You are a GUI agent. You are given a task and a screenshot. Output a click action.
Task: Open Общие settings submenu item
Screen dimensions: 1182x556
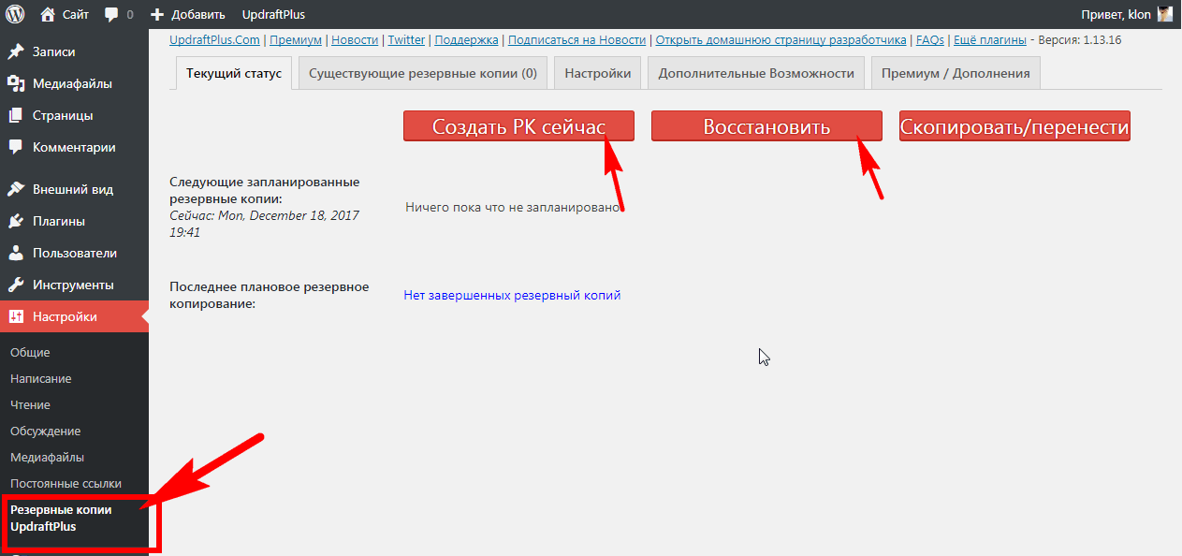coord(30,353)
